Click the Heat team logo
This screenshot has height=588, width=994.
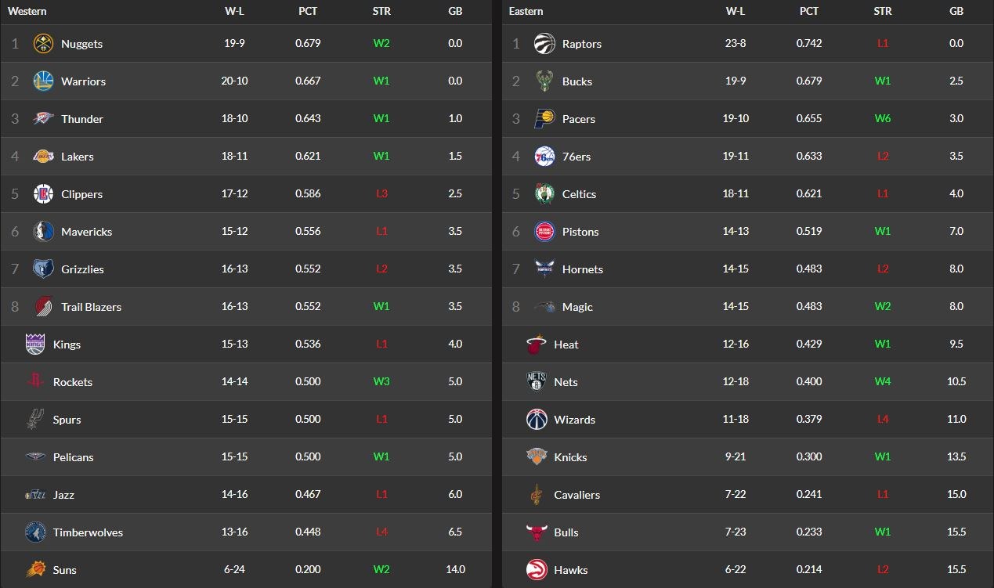click(537, 345)
